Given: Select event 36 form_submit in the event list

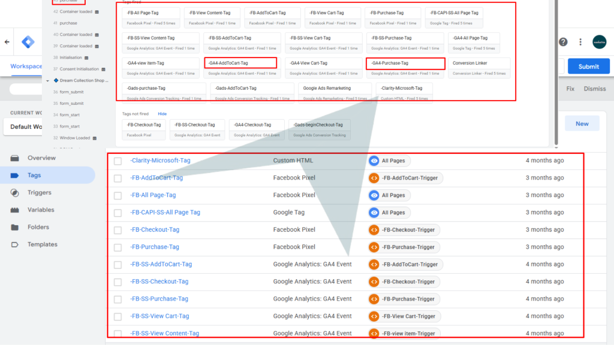Looking at the screenshot, I should coord(71,92).
